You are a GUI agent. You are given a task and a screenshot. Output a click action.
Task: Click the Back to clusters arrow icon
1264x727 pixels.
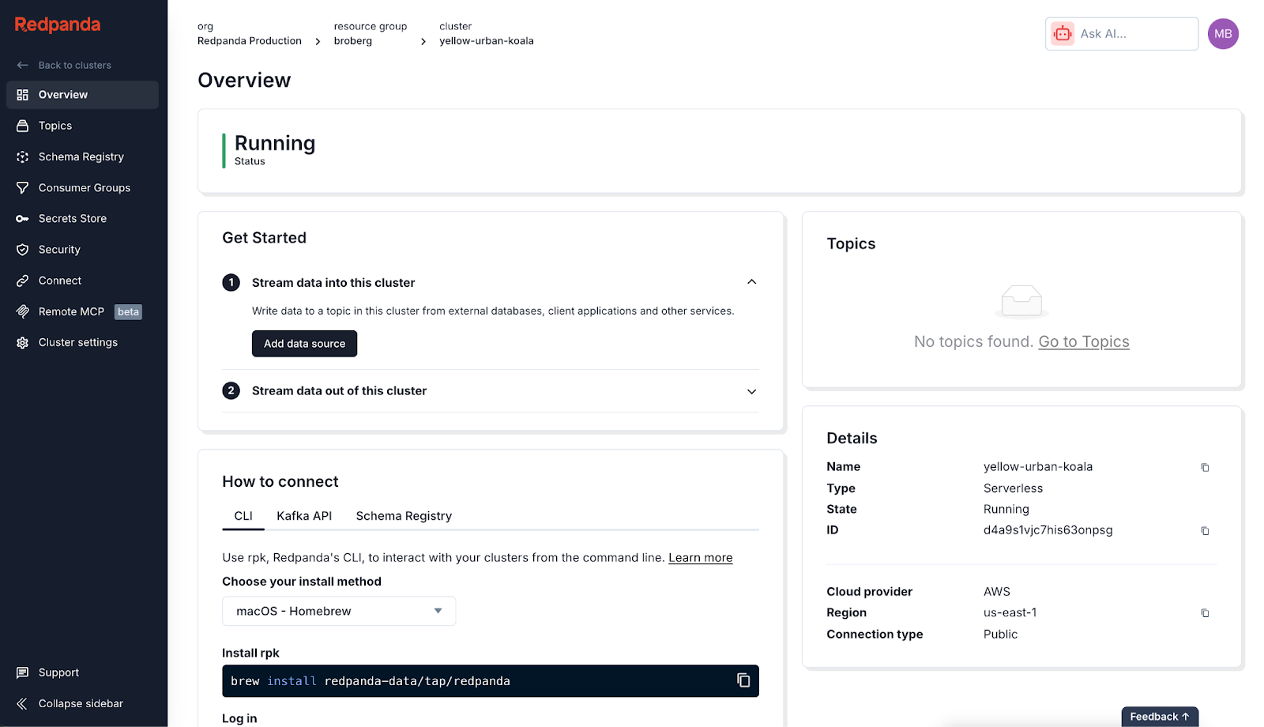[x=22, y=66]
